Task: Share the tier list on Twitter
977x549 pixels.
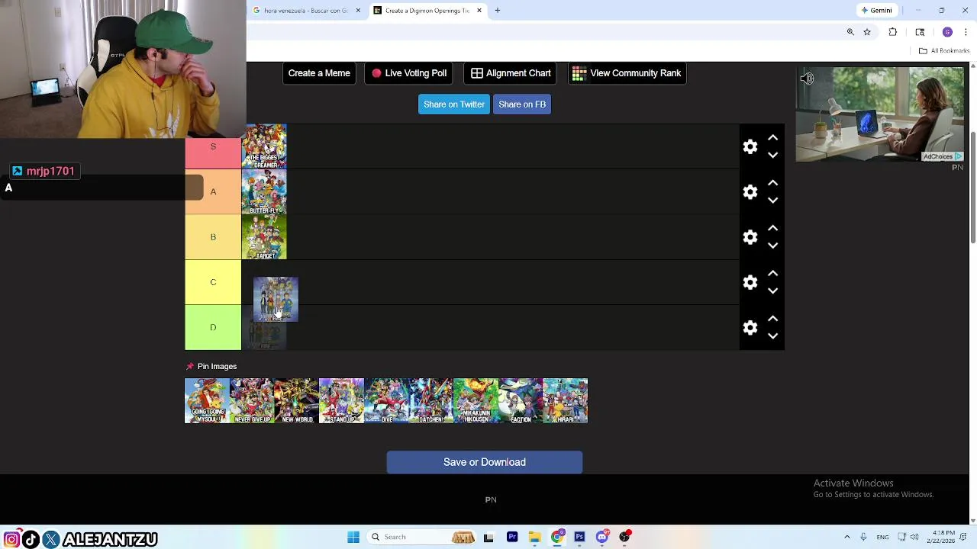Action: [x=454, y=104]
